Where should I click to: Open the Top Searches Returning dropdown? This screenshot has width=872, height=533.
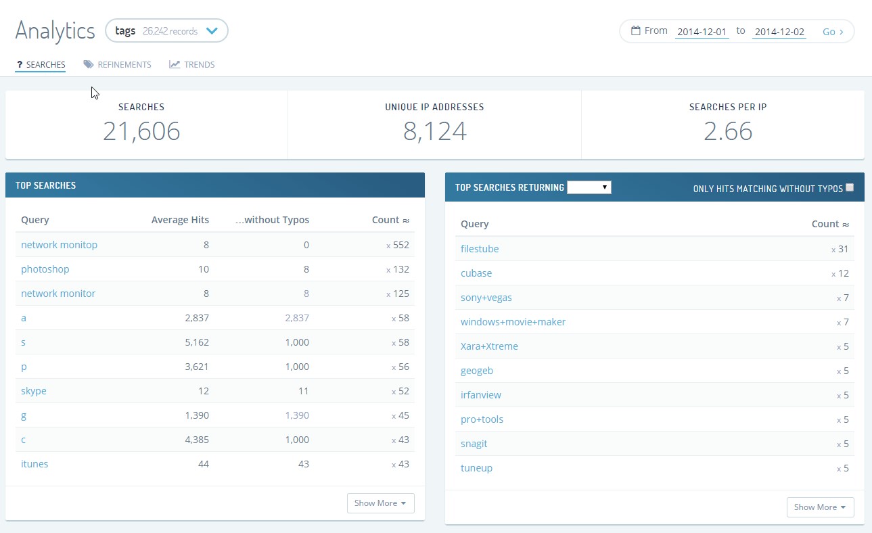[x=589, y=187]
